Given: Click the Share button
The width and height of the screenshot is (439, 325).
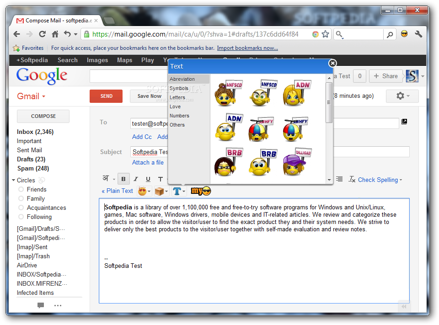Looking at the screenshot, I should (386, 76).
